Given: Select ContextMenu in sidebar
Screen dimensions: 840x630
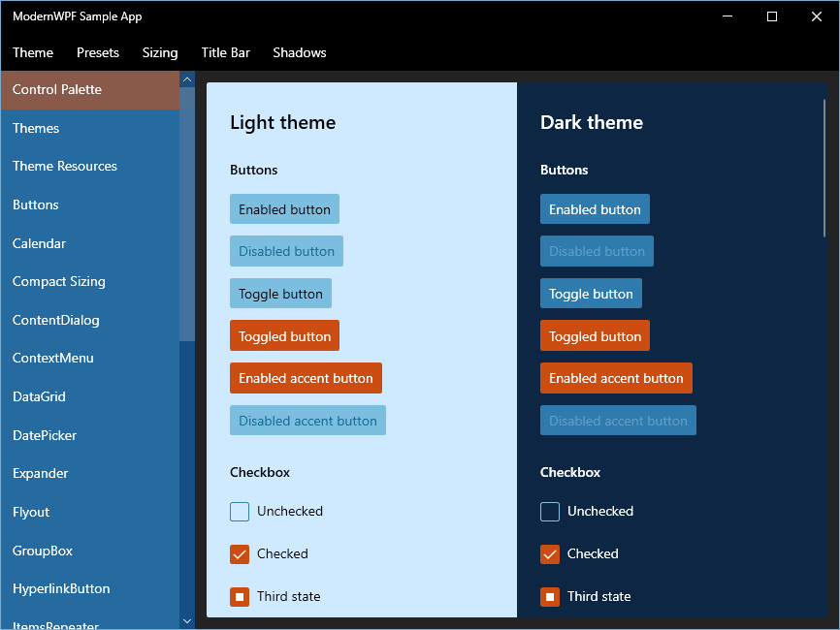Looking at the screenshot, I should (x=90, y=358).
